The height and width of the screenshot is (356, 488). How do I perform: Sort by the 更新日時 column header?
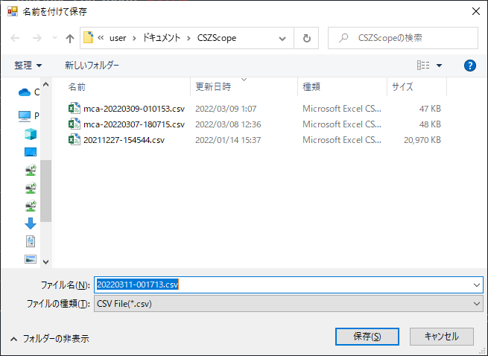pyautogui.click(x=213, y=86)
